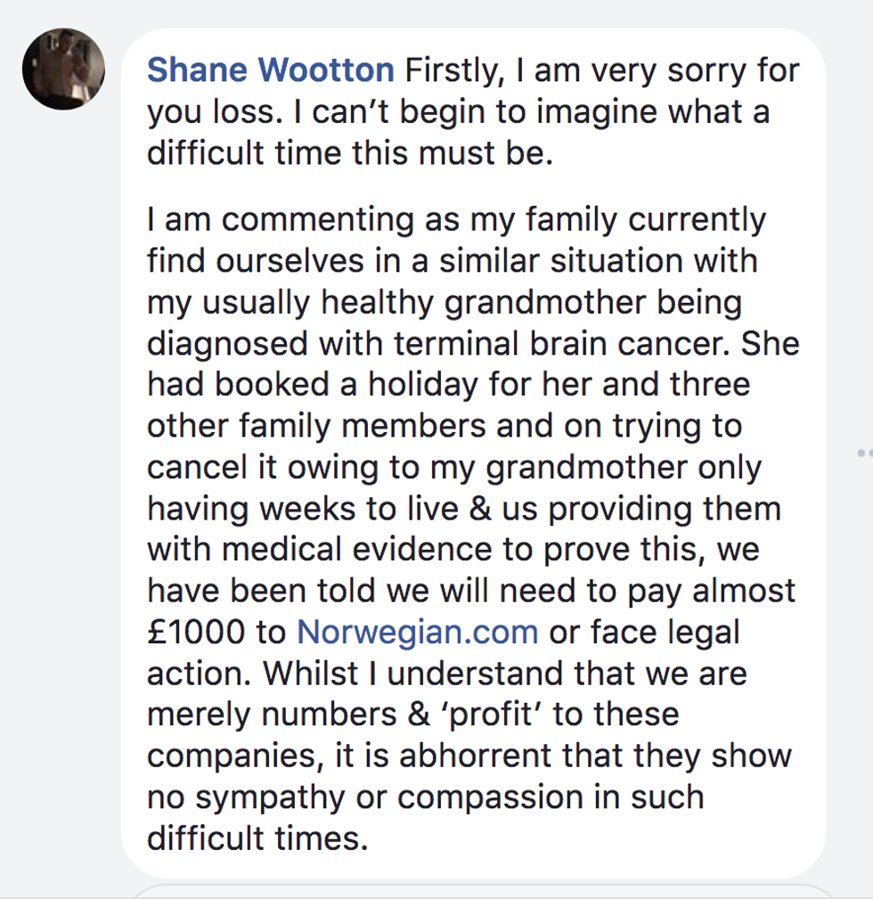Open the Shane Wootton profile name link

(271, 71)
